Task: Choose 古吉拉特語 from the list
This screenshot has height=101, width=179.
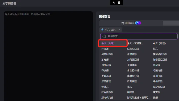Action: tap(133, 70)
